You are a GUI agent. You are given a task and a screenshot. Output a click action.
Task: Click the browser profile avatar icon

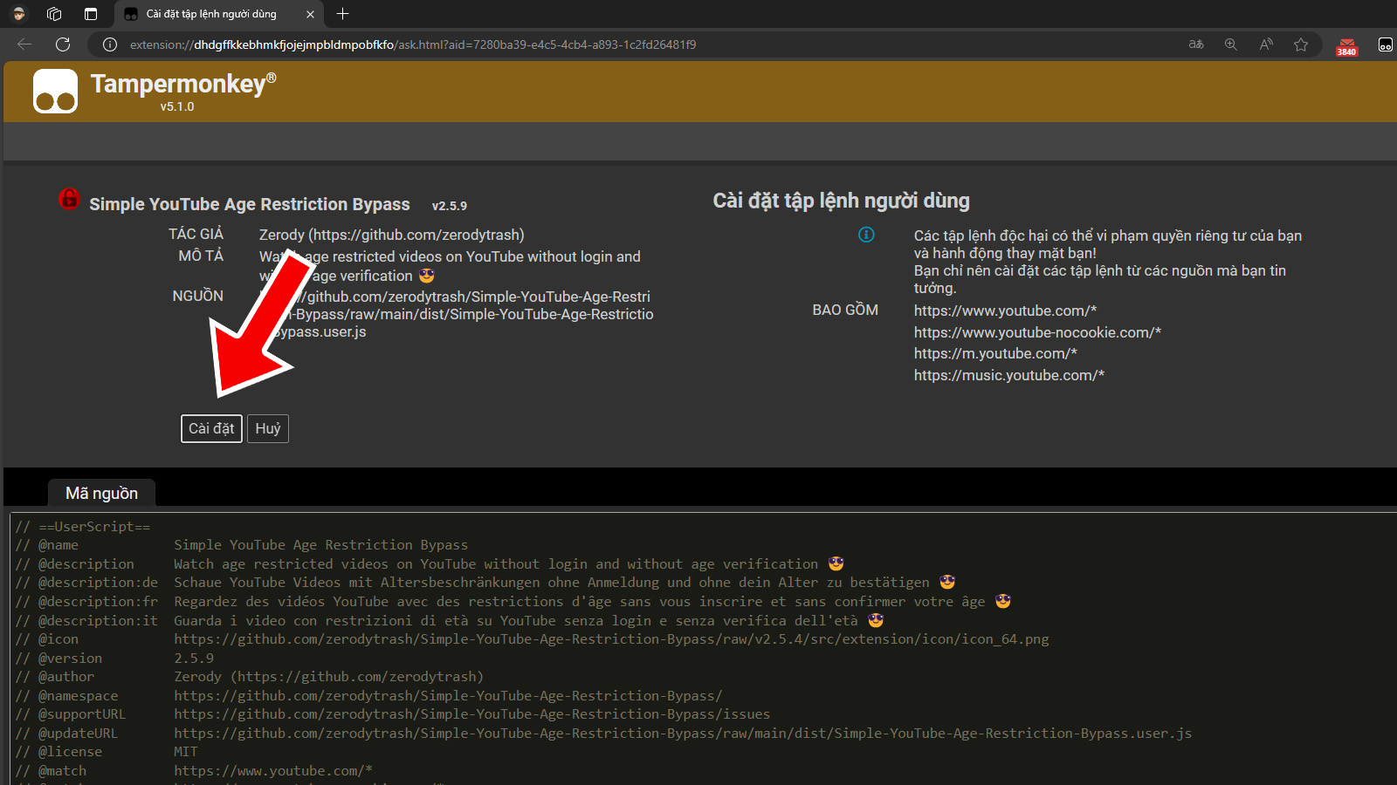coord(19,14)
